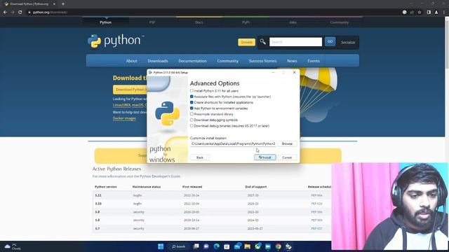Go back using the browser back arrow
The height and width of the screenshot is (252, 449).
click(x=5, y=13)
